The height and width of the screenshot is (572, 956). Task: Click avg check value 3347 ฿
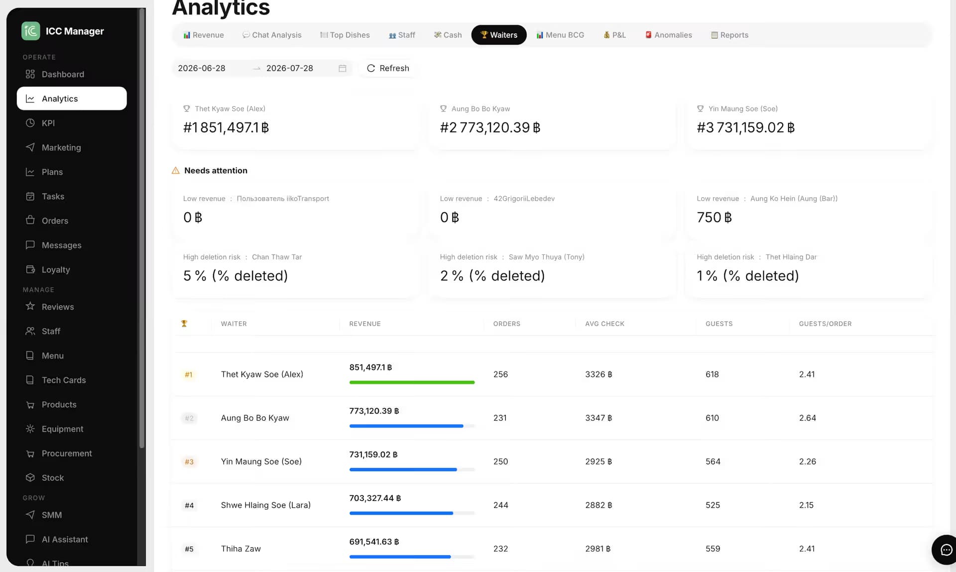[598, 418]
